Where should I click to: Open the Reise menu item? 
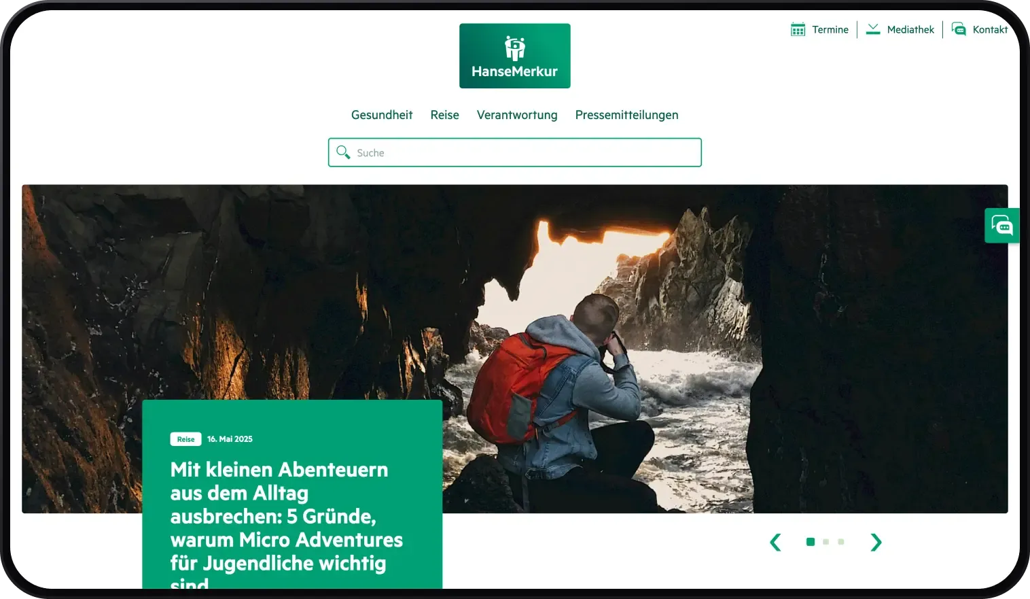point(445,115)
